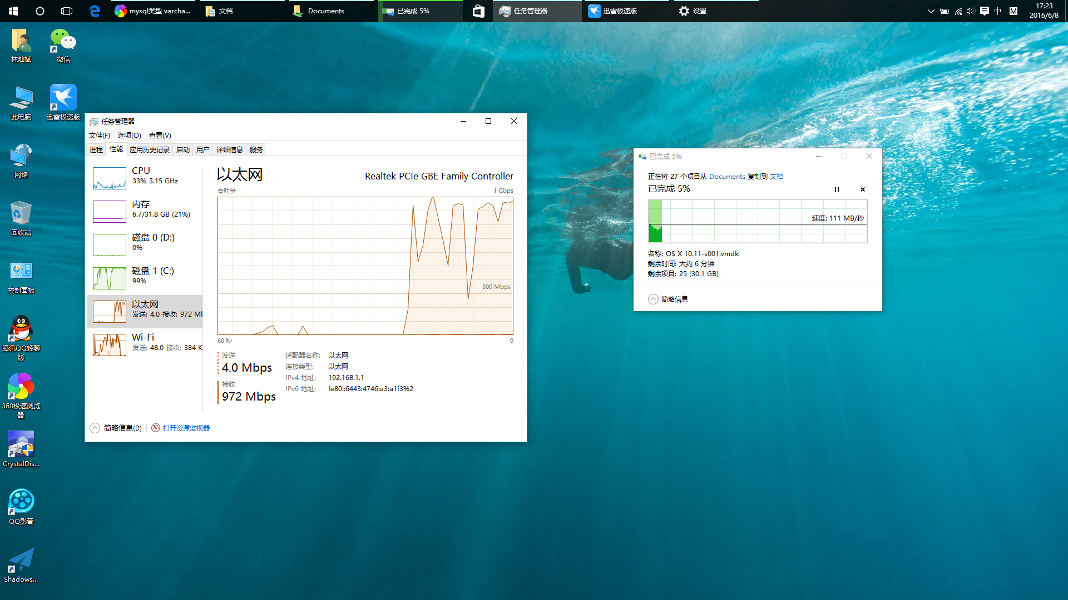Open the 文件(F) menu in Task Manager

pos(100,135)
